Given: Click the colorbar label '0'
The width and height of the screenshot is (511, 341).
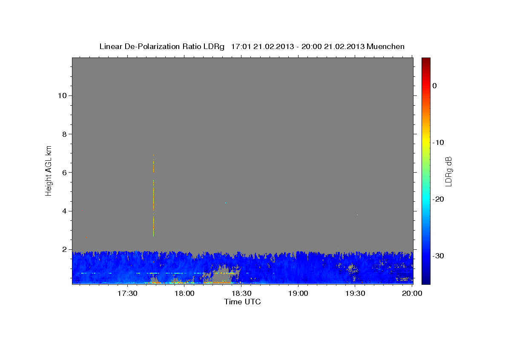Looking at the screenshot, I should (x=435, y=86).
